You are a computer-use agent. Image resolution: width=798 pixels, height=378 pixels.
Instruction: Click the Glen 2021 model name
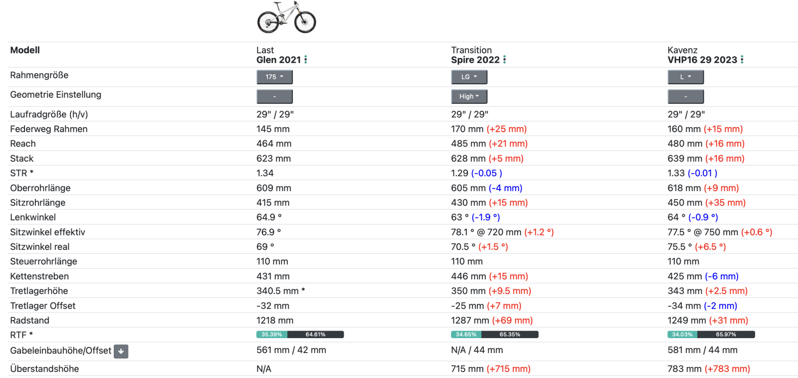point(278,60)
